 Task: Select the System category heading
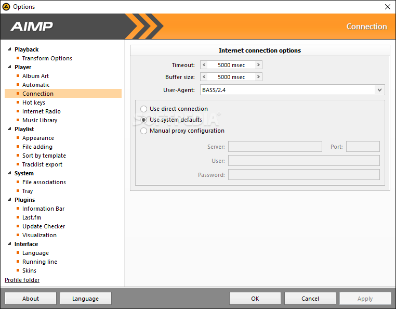click(24, 173)
